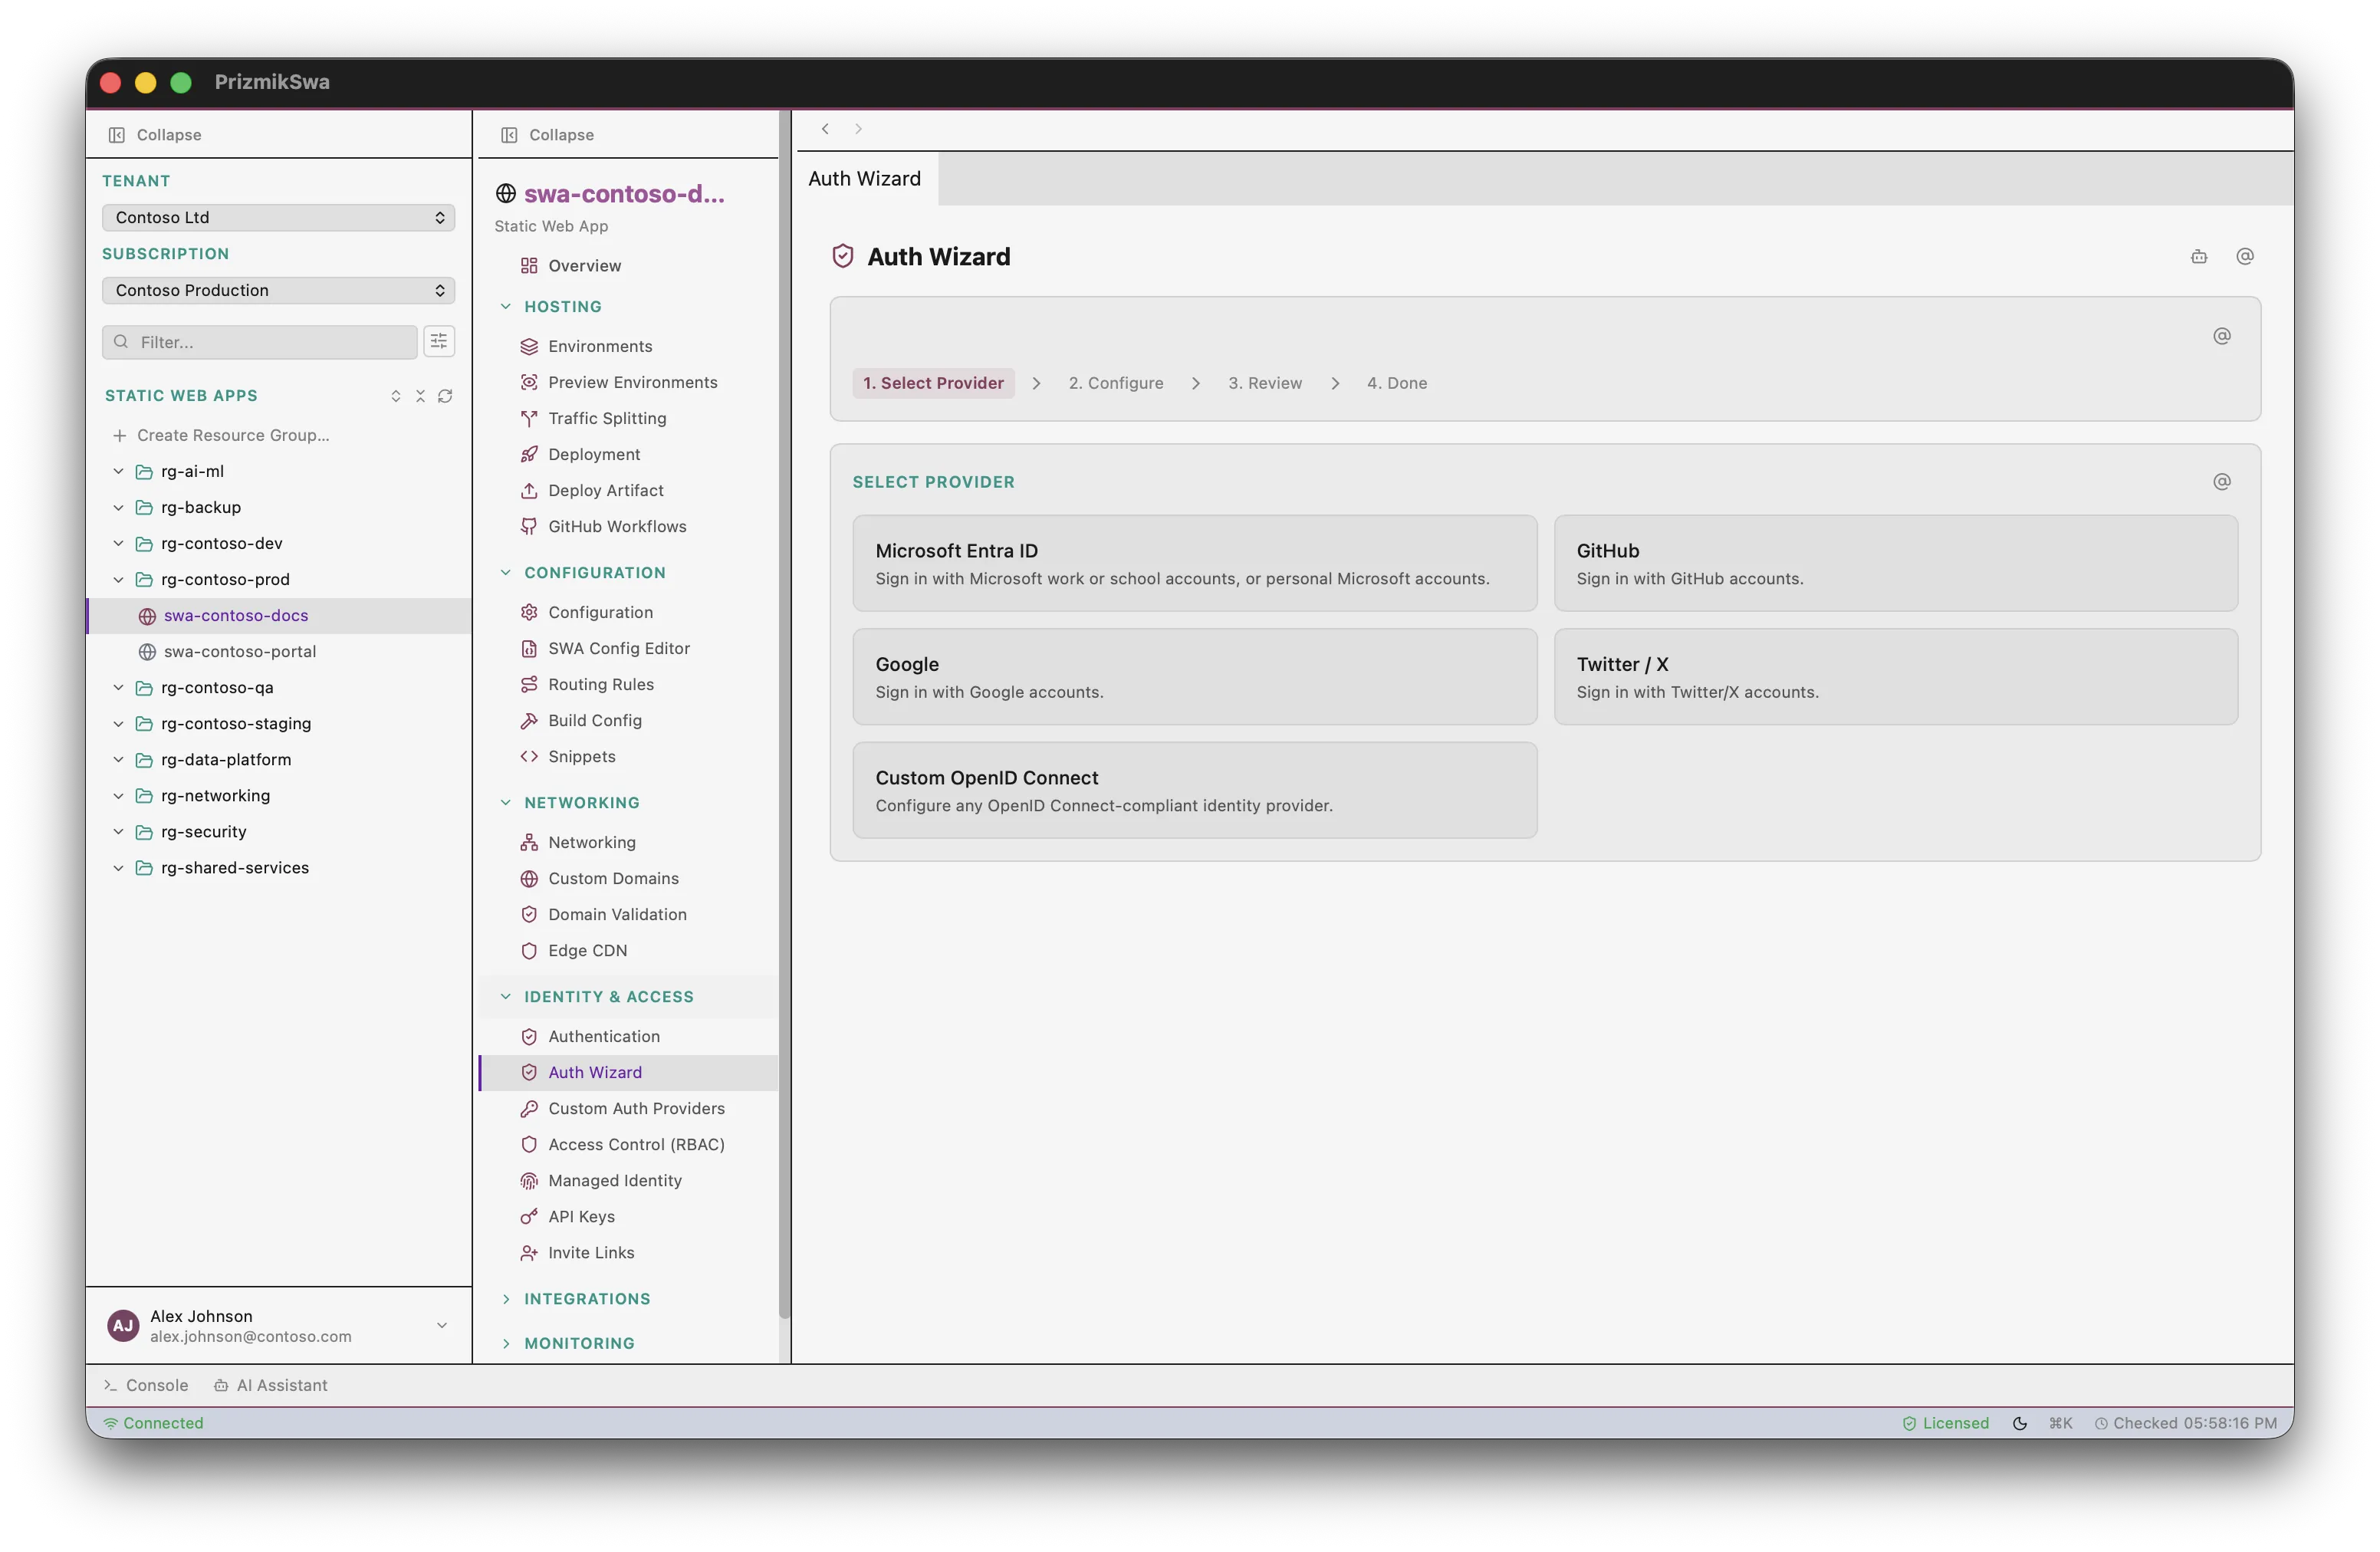Toggle dark mode moon icon in status bar
This screenshot has height=1552, width=2380.
(x=2019, y=1423)
